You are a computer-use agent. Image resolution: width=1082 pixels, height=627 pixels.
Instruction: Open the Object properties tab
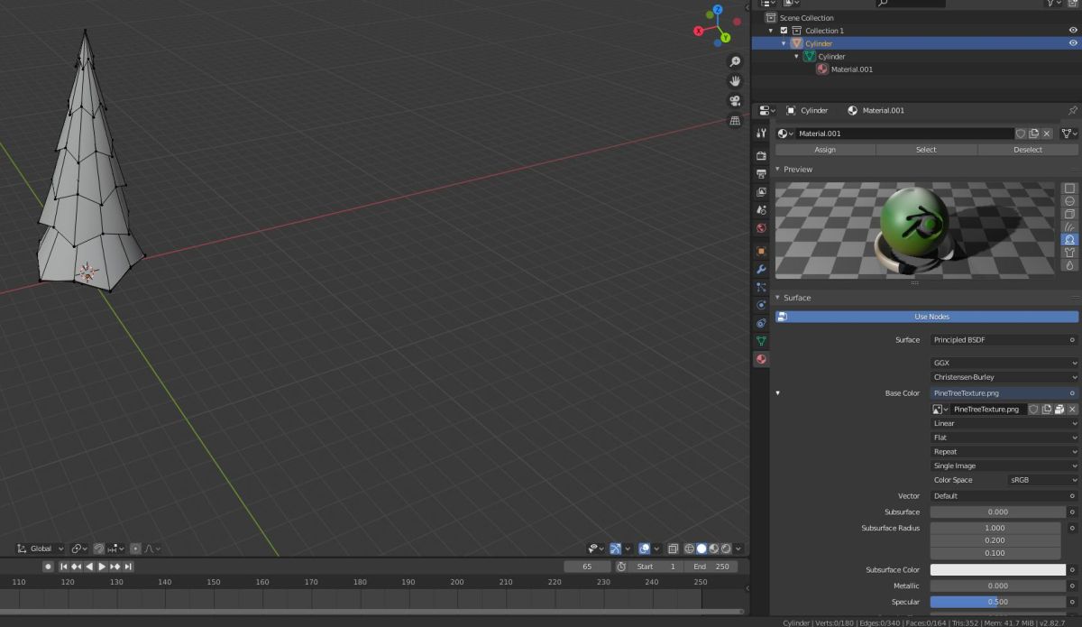[761, 251]
